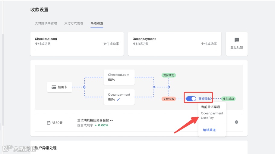
Task: Click the 意见反馈 text under the icon
Action: [x=237, y=47]
